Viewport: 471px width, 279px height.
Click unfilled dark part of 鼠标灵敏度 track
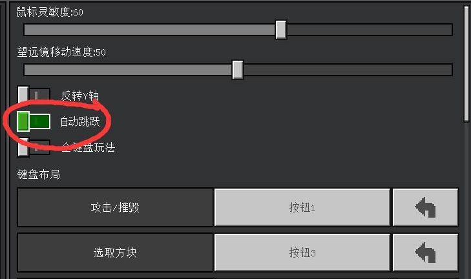(x=370, y=30)
